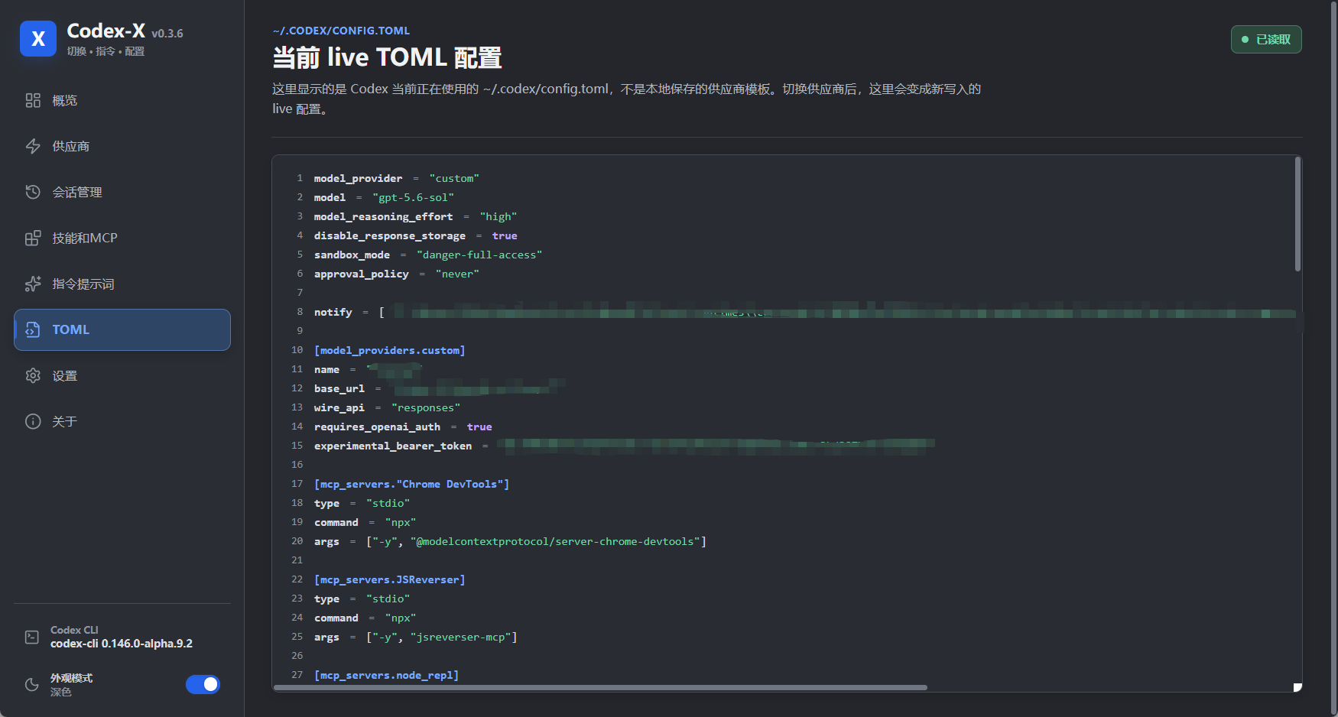Image resolution: width=1338 pixels, height=717 pixels.
Task: Click the [mcp_servers.node_repl] section header
Action: pyautogui.click(x=387, y=675)
